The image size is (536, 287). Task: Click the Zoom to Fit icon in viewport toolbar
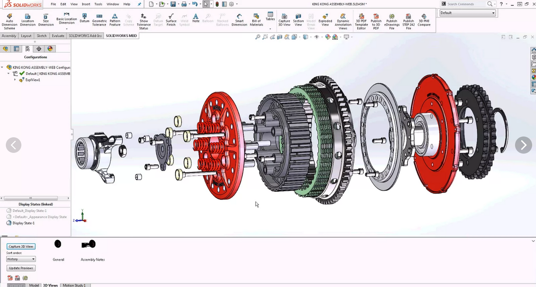pos(258,37)
